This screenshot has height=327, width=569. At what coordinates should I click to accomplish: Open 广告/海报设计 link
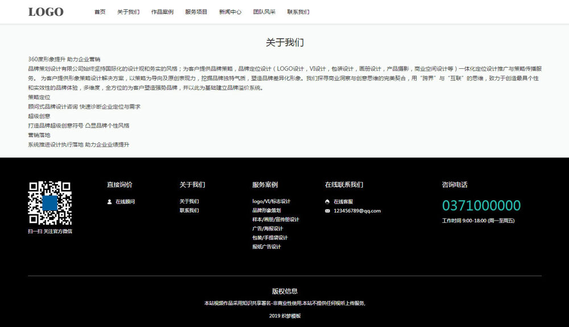click(x=267, y=229)
